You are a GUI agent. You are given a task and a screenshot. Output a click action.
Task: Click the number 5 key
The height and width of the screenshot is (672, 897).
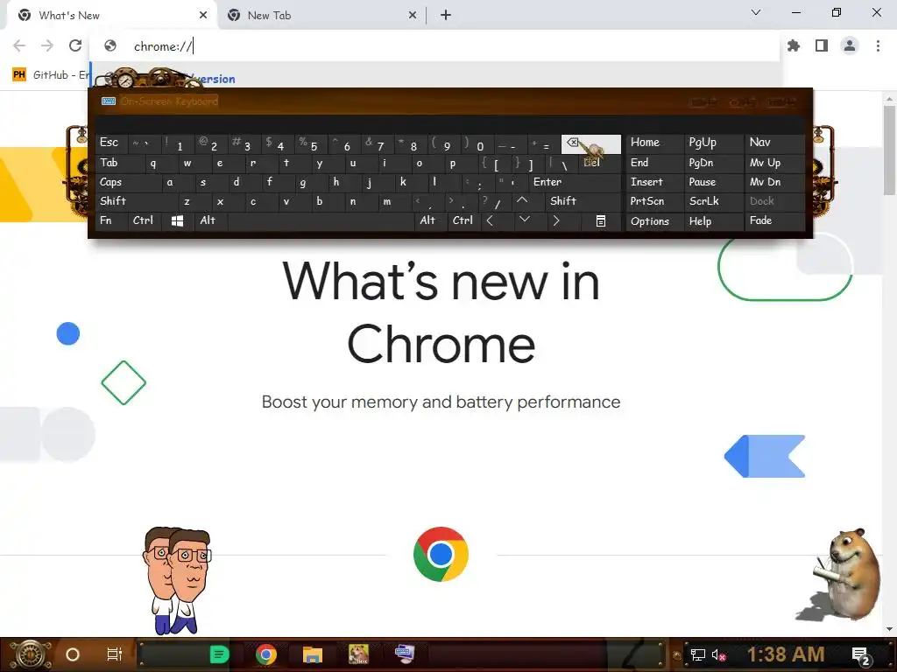click(x=311, y=144)
